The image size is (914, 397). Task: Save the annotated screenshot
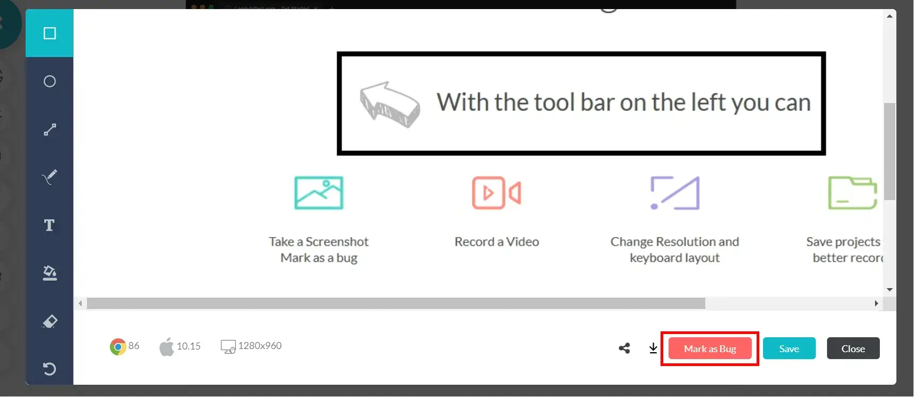789,348
